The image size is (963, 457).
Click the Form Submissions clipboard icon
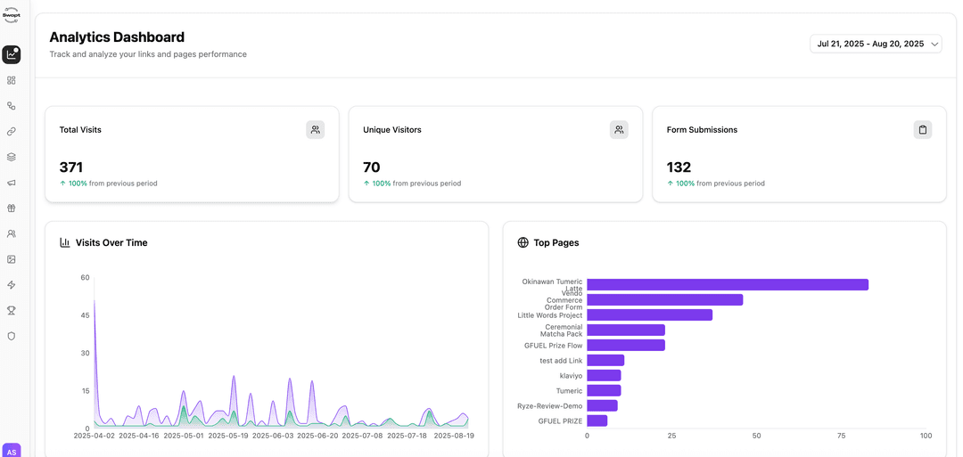[x=922, y=130]
